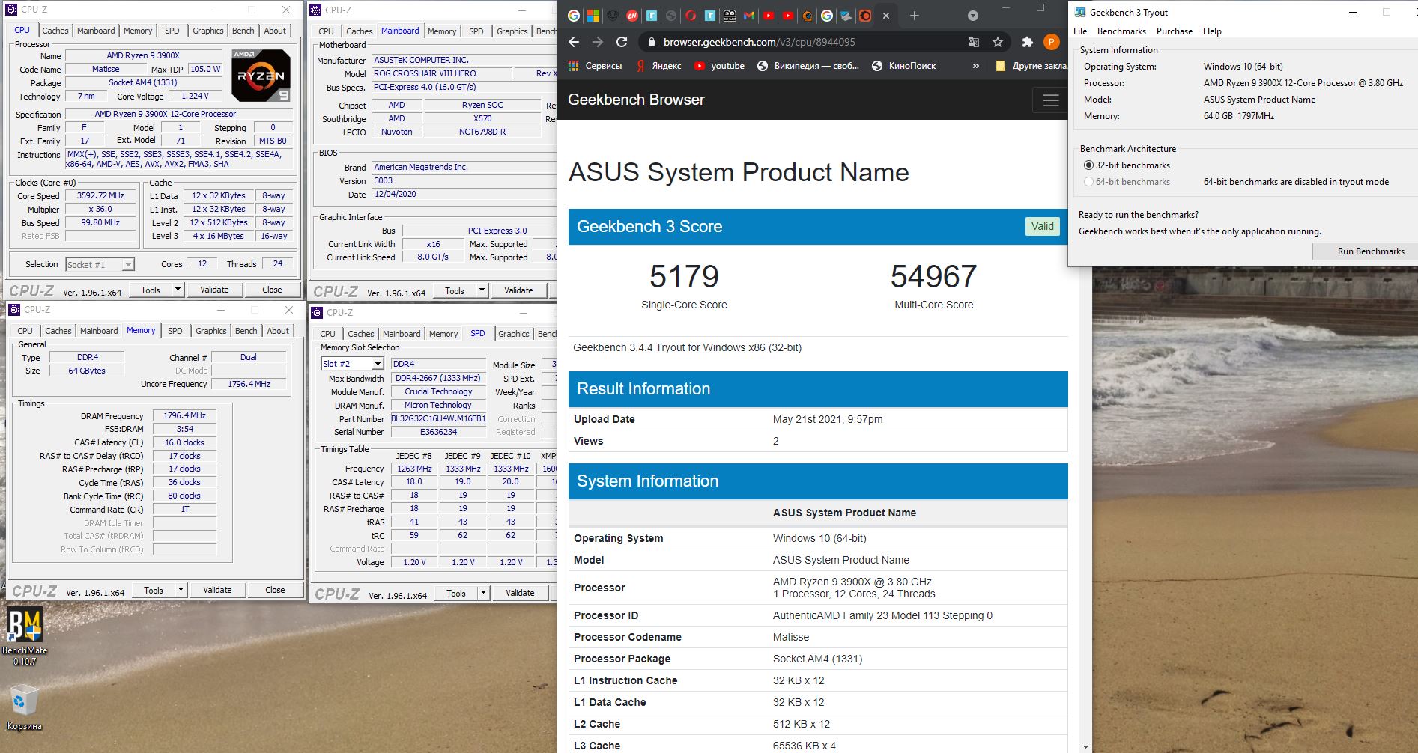Open the Help menu in Geekbench 3
Image resolution: width=1418 pixels, height=753 pixels.
(x=1212, y=31)
